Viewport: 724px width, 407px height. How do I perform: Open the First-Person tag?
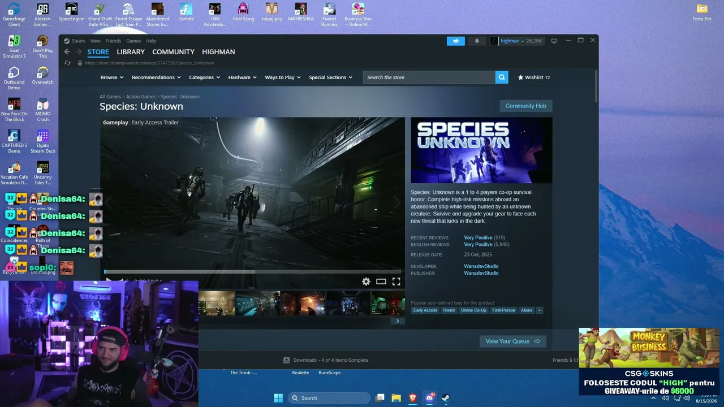pyautogui.click(x=503, y=310)
